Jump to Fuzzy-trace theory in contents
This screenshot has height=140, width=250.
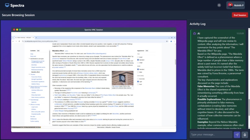point(36,77)
